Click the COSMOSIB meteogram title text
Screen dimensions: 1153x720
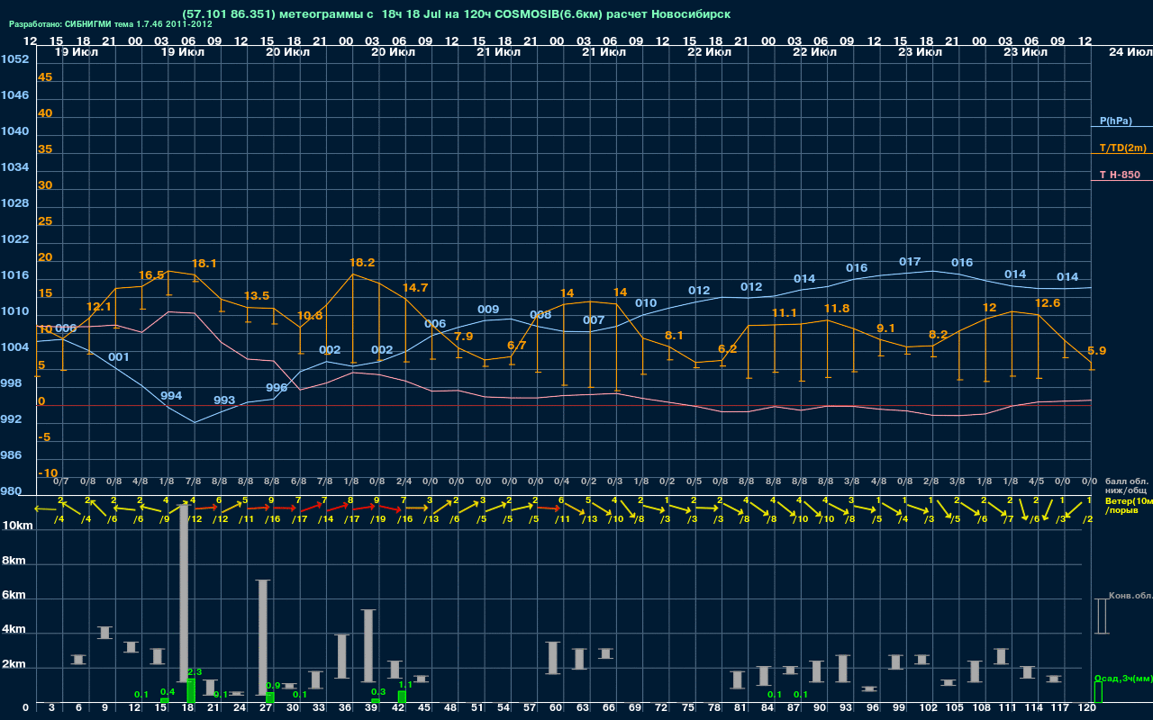[456, 14]
